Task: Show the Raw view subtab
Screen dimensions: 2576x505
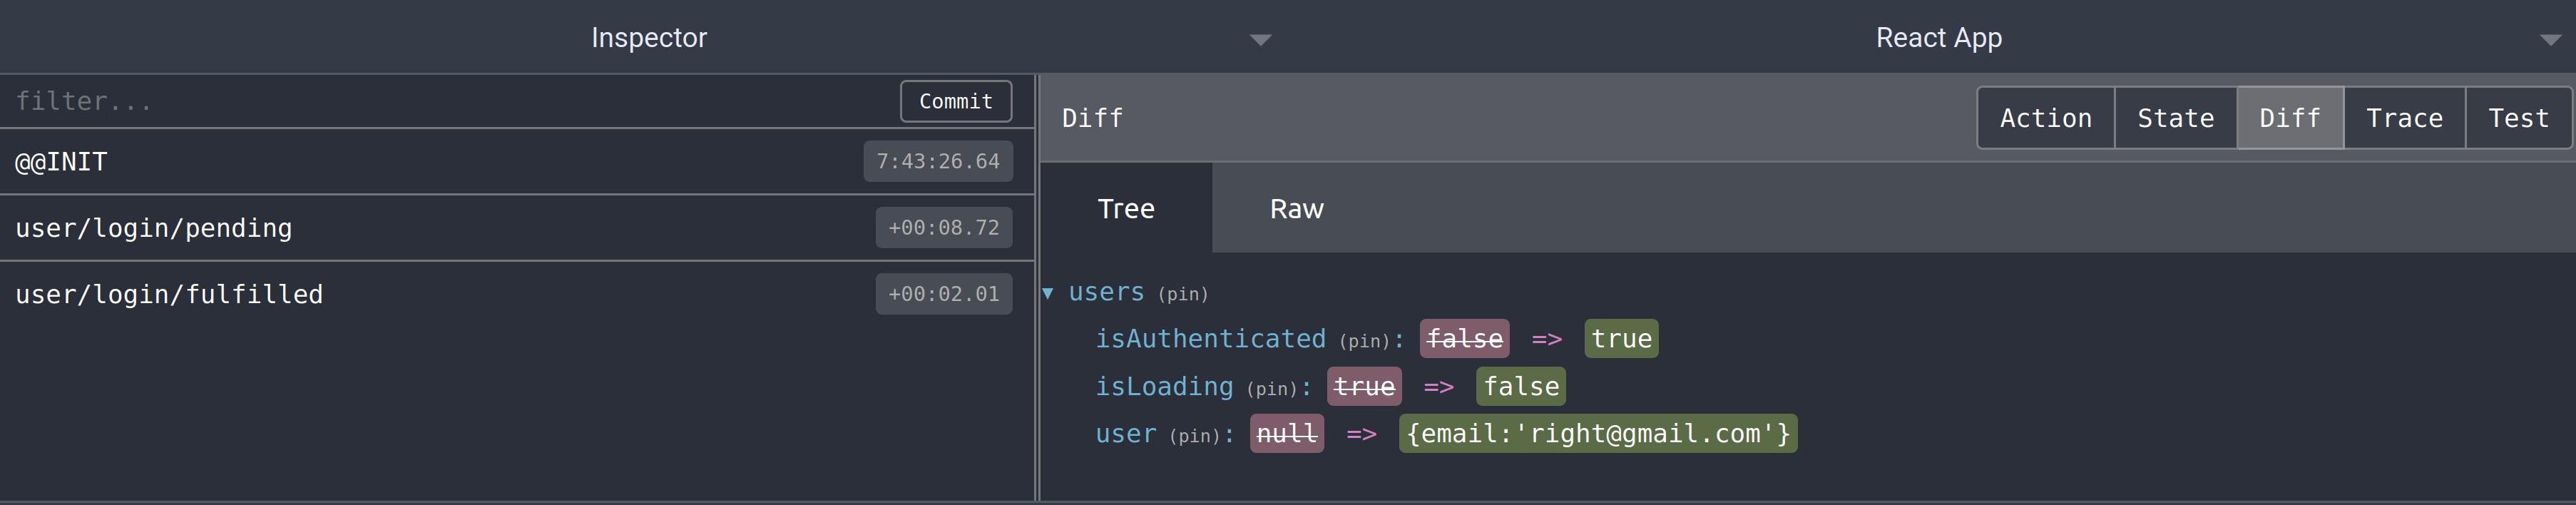Action: coord(1296,209)
